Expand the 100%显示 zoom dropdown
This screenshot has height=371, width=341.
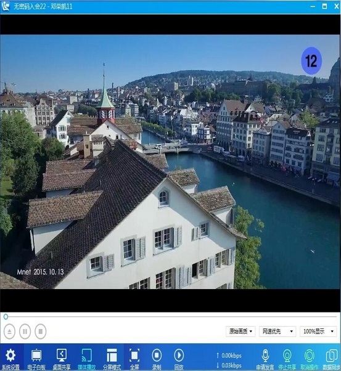[x=318, y=332]
